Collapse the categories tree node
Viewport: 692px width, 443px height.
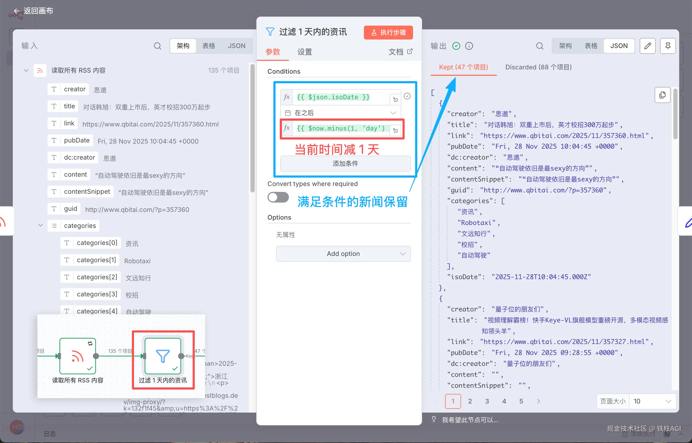pyautogui.click(x=41, y=225)
